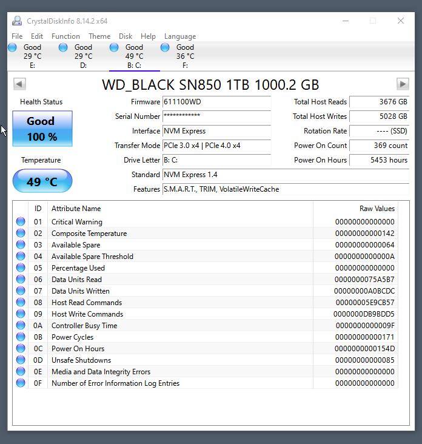The width and height of the screenshot is (422, 444).
Task: Open the Help menu
Action: 148,36
